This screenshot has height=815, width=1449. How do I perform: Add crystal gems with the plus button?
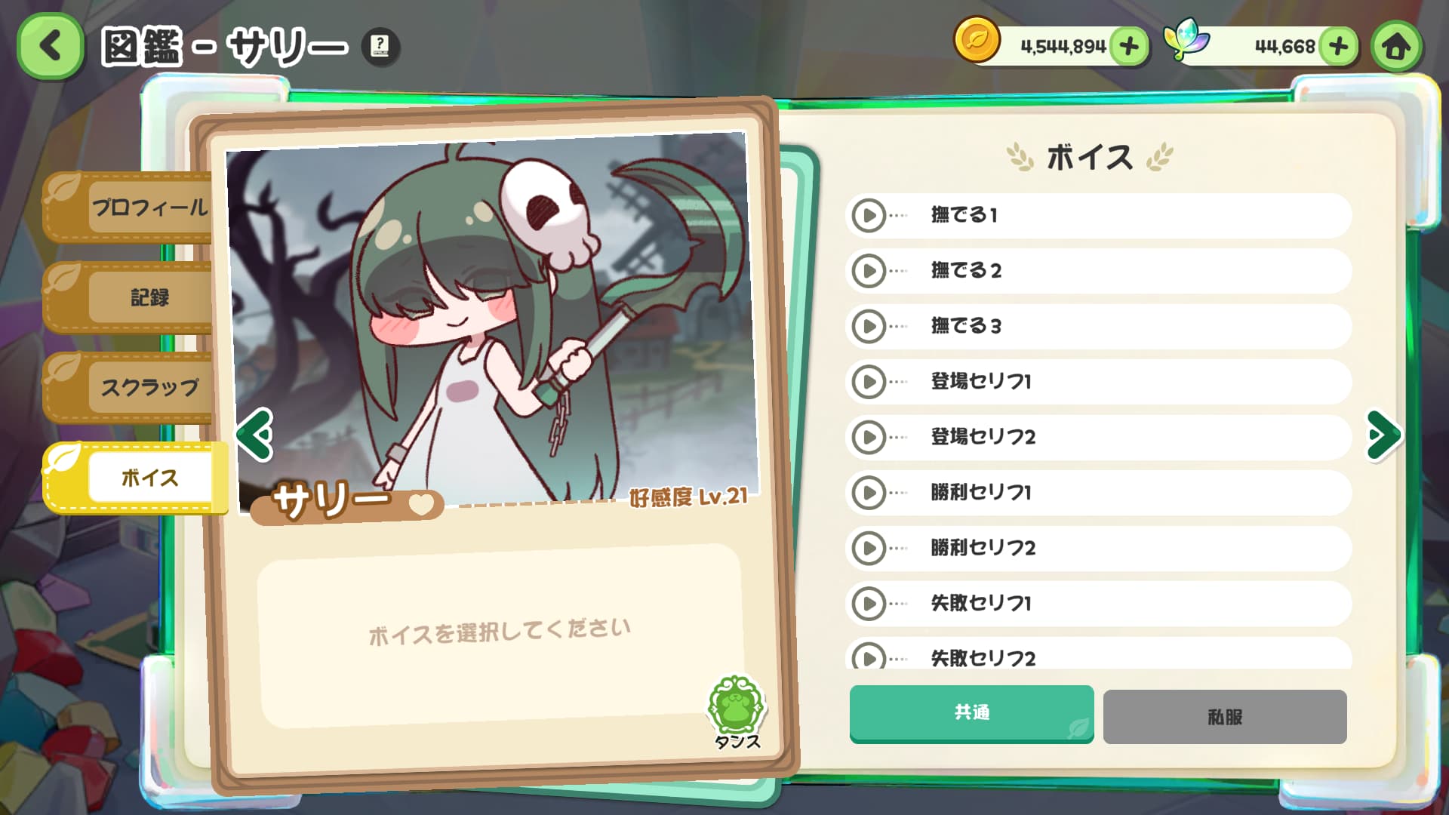click(1339, 47)
